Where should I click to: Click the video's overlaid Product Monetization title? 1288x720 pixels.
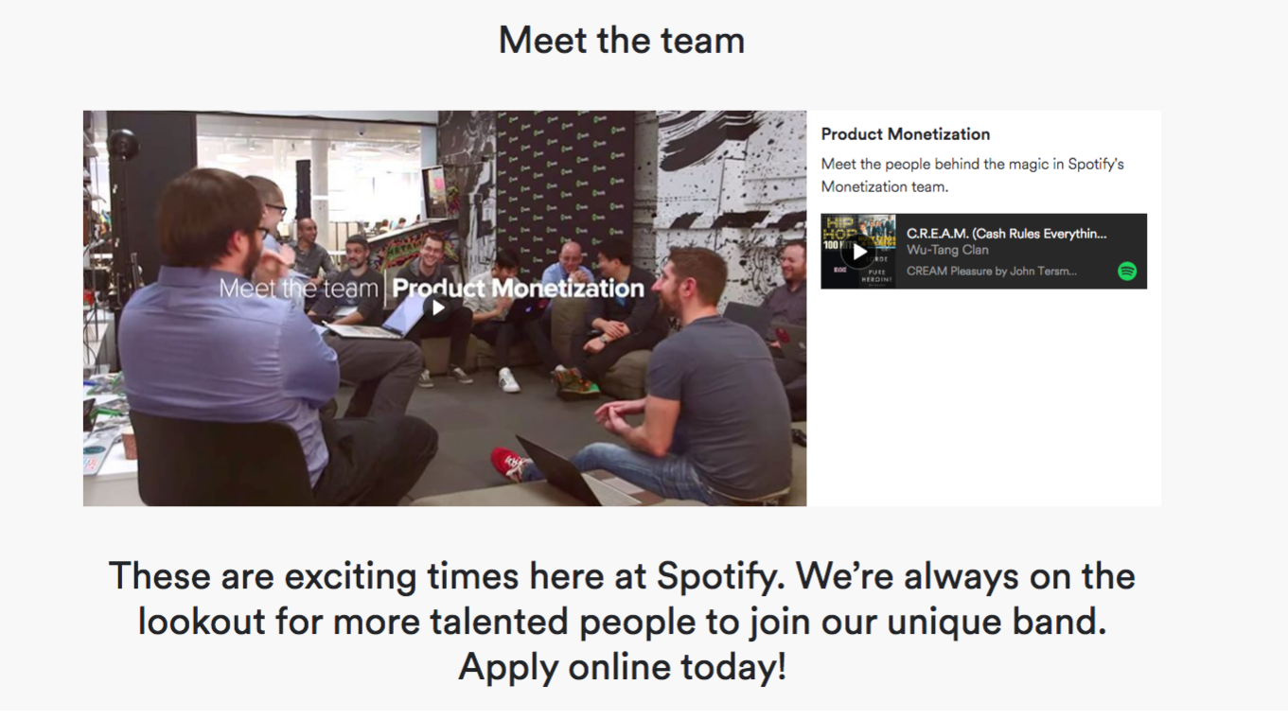point(519,289)
